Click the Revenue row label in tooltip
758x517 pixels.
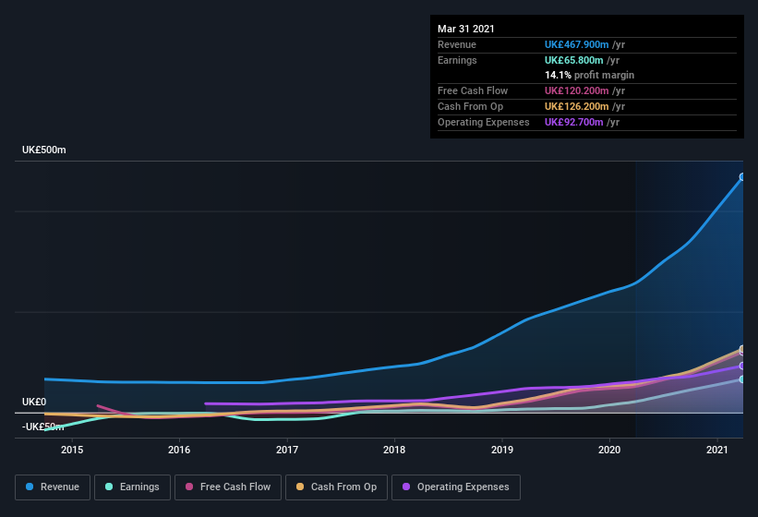pos(457,44)
